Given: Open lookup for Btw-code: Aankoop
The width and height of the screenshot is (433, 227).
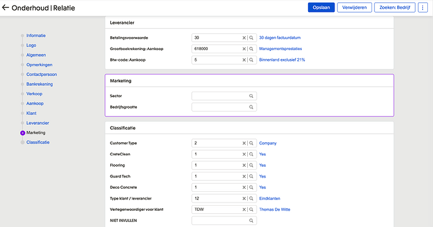Looking at the screenshot, I should 251,60.
